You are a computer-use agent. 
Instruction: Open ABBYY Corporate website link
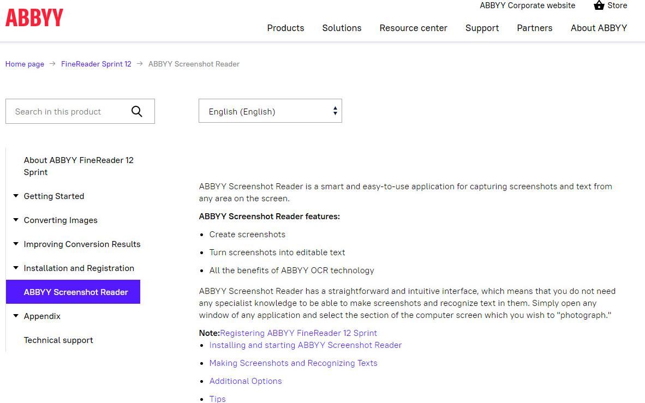[527, 5]
